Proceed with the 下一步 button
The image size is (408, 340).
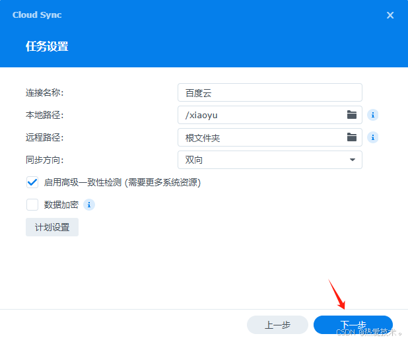(x=353, y=325)
